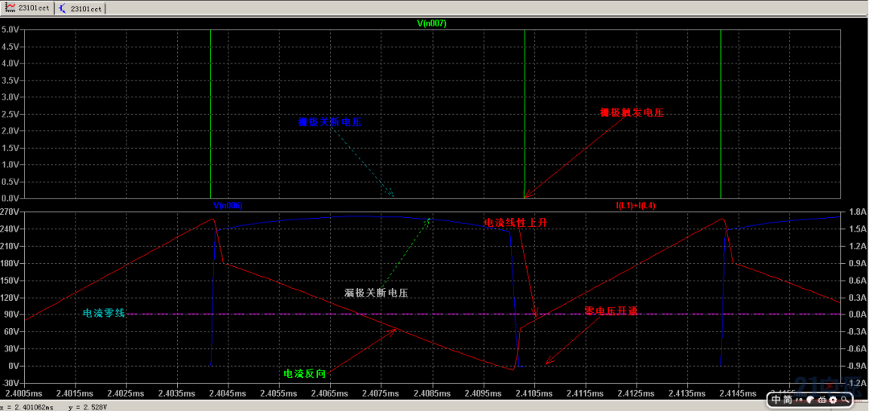Click the V(n007) trace label
This screenshot has height=411, width=869.
(432, 23)
